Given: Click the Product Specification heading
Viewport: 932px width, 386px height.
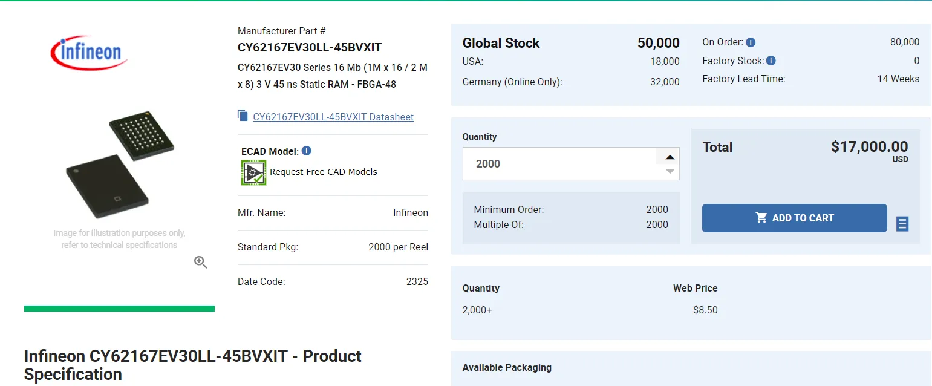Looking at the screenshot, I should pyautogui.click(x=193, y=365).
